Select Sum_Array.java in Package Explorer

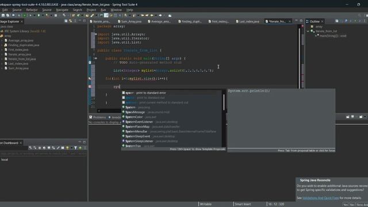click(18, 68)
